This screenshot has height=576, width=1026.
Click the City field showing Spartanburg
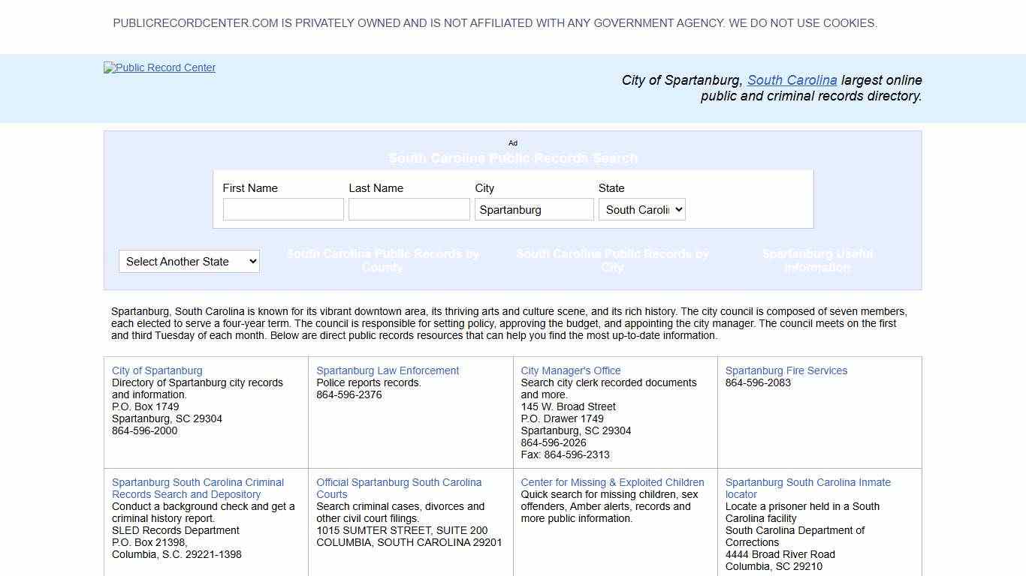pos(534,209)
